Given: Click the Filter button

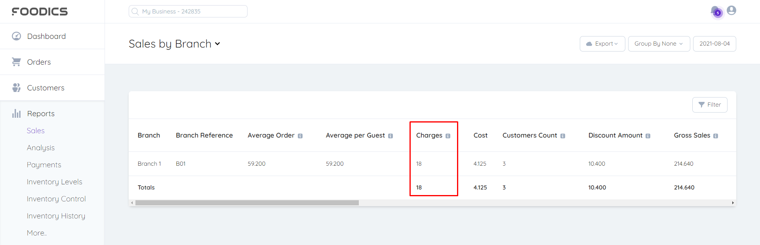Looking at the screenshot, I should (x=709, y=105).
